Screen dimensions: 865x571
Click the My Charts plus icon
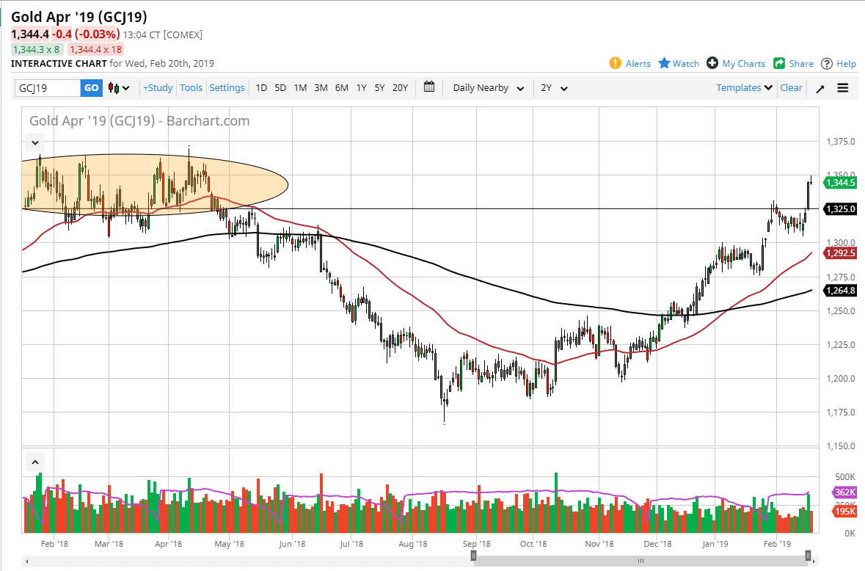712,63
